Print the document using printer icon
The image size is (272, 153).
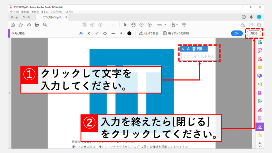(x=37, y=25)
